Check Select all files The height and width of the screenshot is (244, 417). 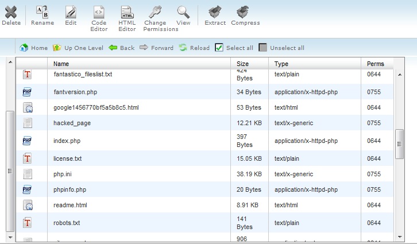[x=219, y=48]
